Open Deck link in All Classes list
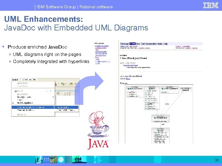Viewport: 222px width, 166px height. 97,57
